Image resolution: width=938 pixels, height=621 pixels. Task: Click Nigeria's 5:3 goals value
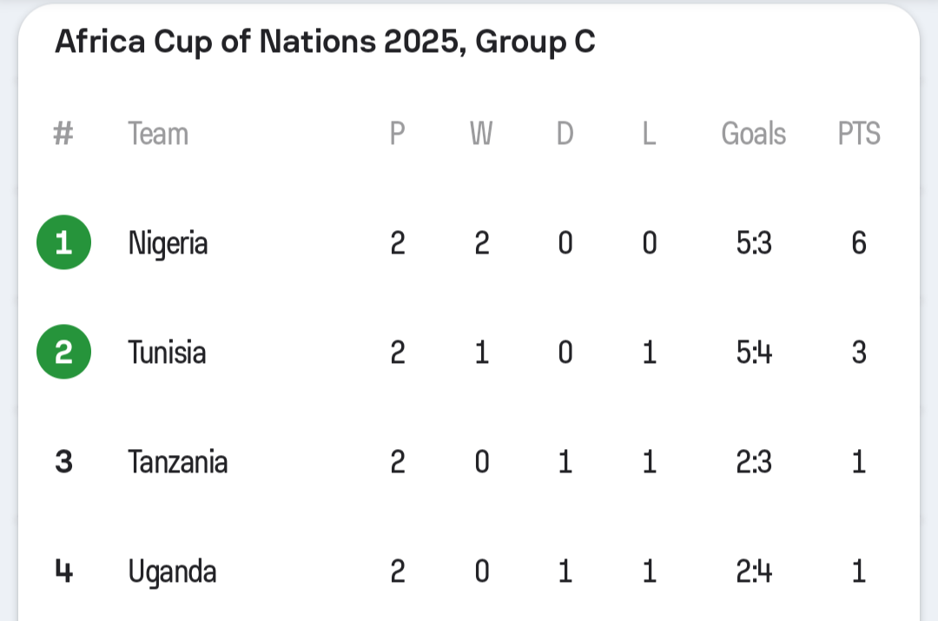pyautogui.click(x=753, y=243)
